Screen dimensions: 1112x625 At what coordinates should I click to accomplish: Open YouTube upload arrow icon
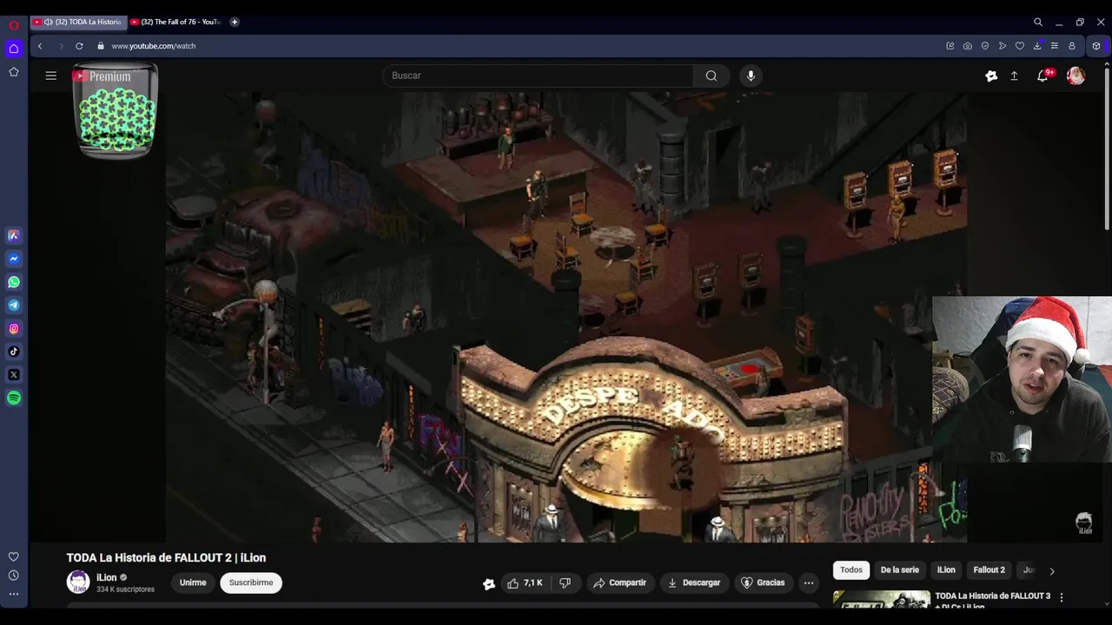point(1014,76)
